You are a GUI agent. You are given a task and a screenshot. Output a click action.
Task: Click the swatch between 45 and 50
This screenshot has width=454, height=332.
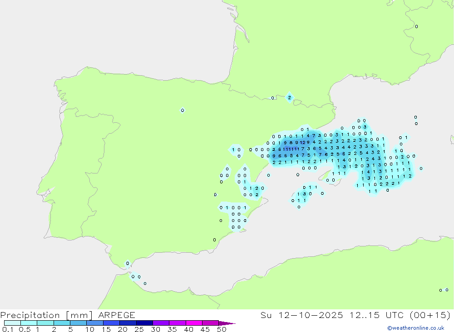point(210,323)
